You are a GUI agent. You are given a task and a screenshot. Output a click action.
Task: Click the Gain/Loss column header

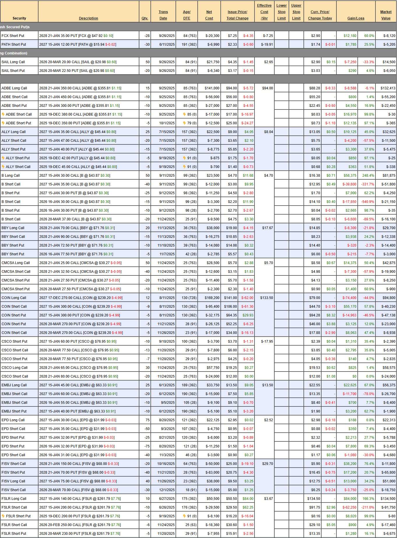click(x=356, y=18)
